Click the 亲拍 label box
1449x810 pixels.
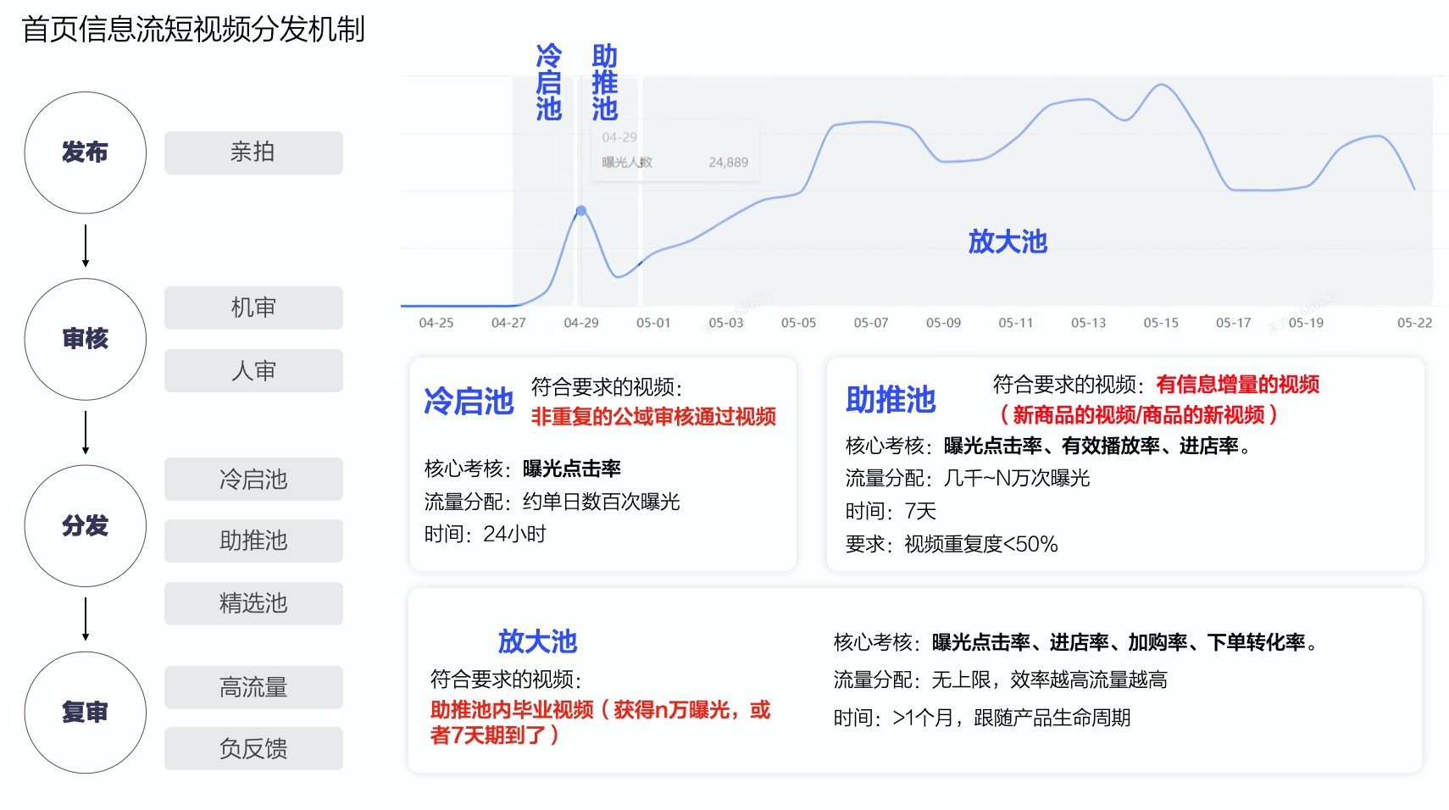(253, 153)
